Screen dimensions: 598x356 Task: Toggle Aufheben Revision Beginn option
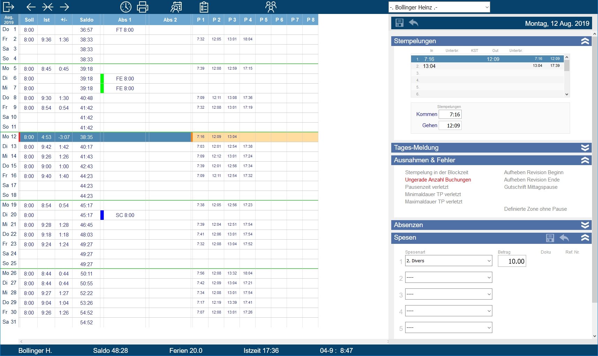(533, 172)
